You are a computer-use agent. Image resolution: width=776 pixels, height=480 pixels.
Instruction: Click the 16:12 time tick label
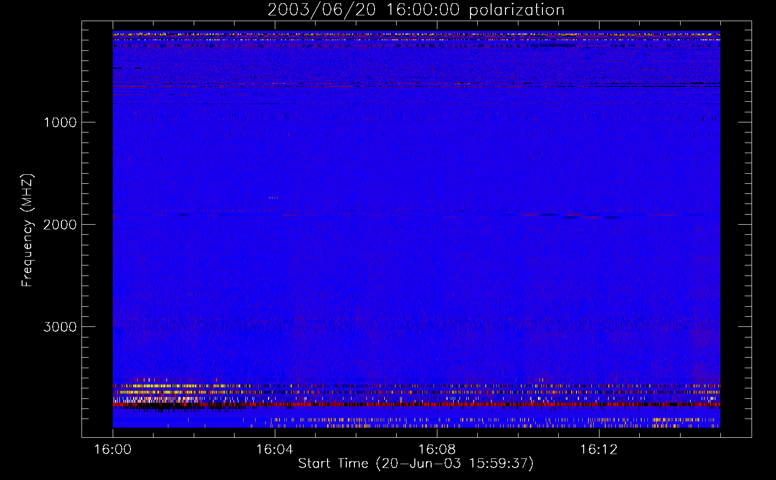599,450
